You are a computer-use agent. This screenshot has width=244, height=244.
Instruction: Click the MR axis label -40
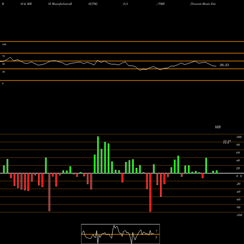pyautogui.click(x=238, y=192)
